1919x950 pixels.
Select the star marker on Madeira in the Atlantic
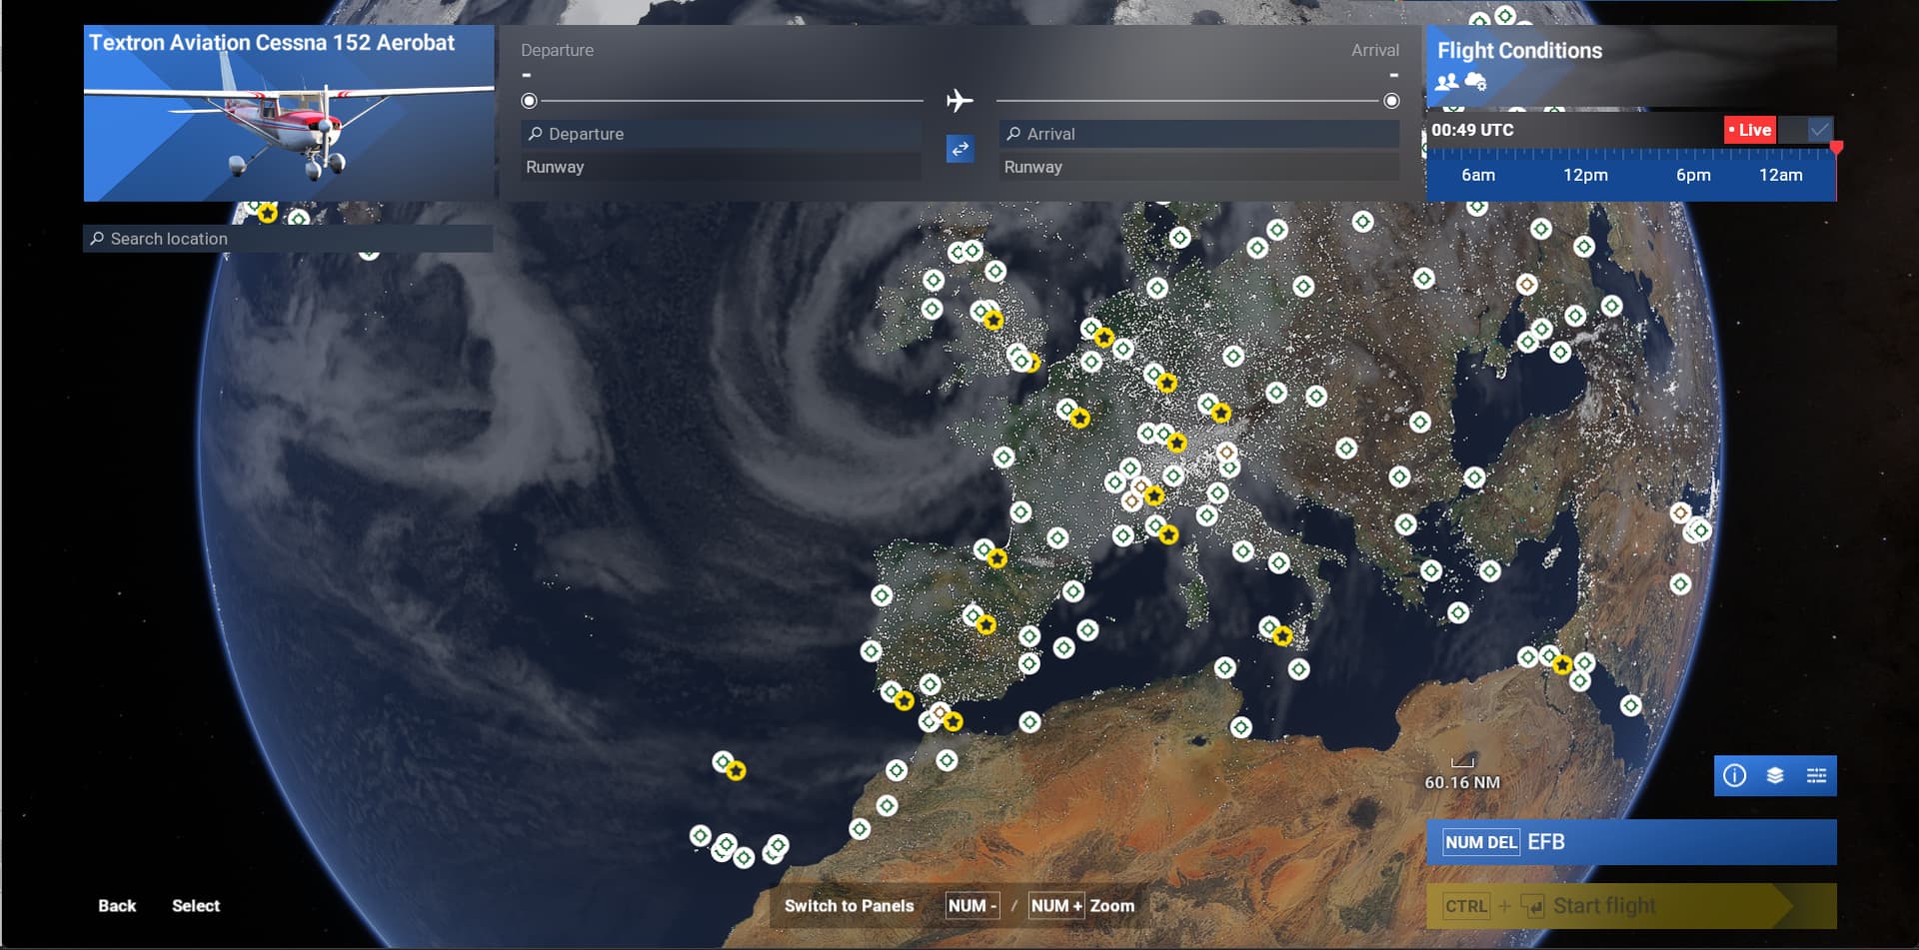coord(736,771)
